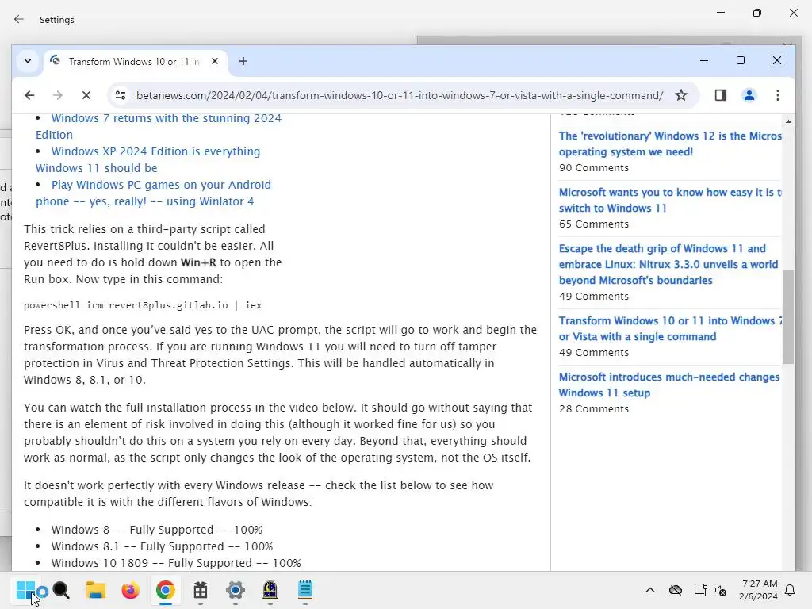Open a new Chrome tab
This screenshot has width=812, height=609.
pos(243,61)
